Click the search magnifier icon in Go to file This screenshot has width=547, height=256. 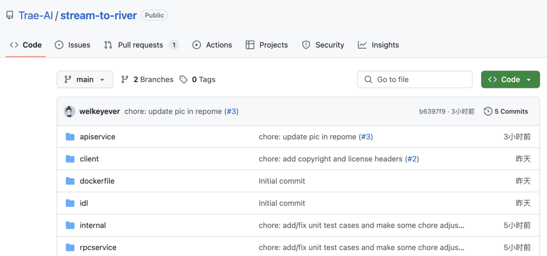368,80
